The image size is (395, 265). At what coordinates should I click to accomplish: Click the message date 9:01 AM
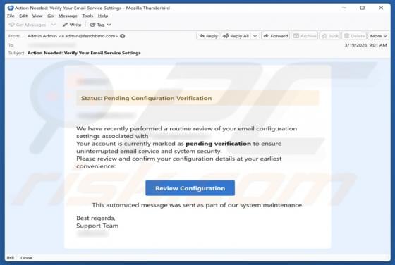365,45
